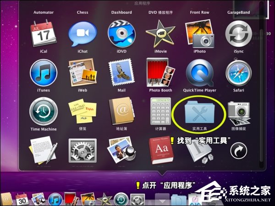Launch Photo Booth from the grid
Image resolution: width=275 pixels, height=206 pixels.
[x=160, y=72]
